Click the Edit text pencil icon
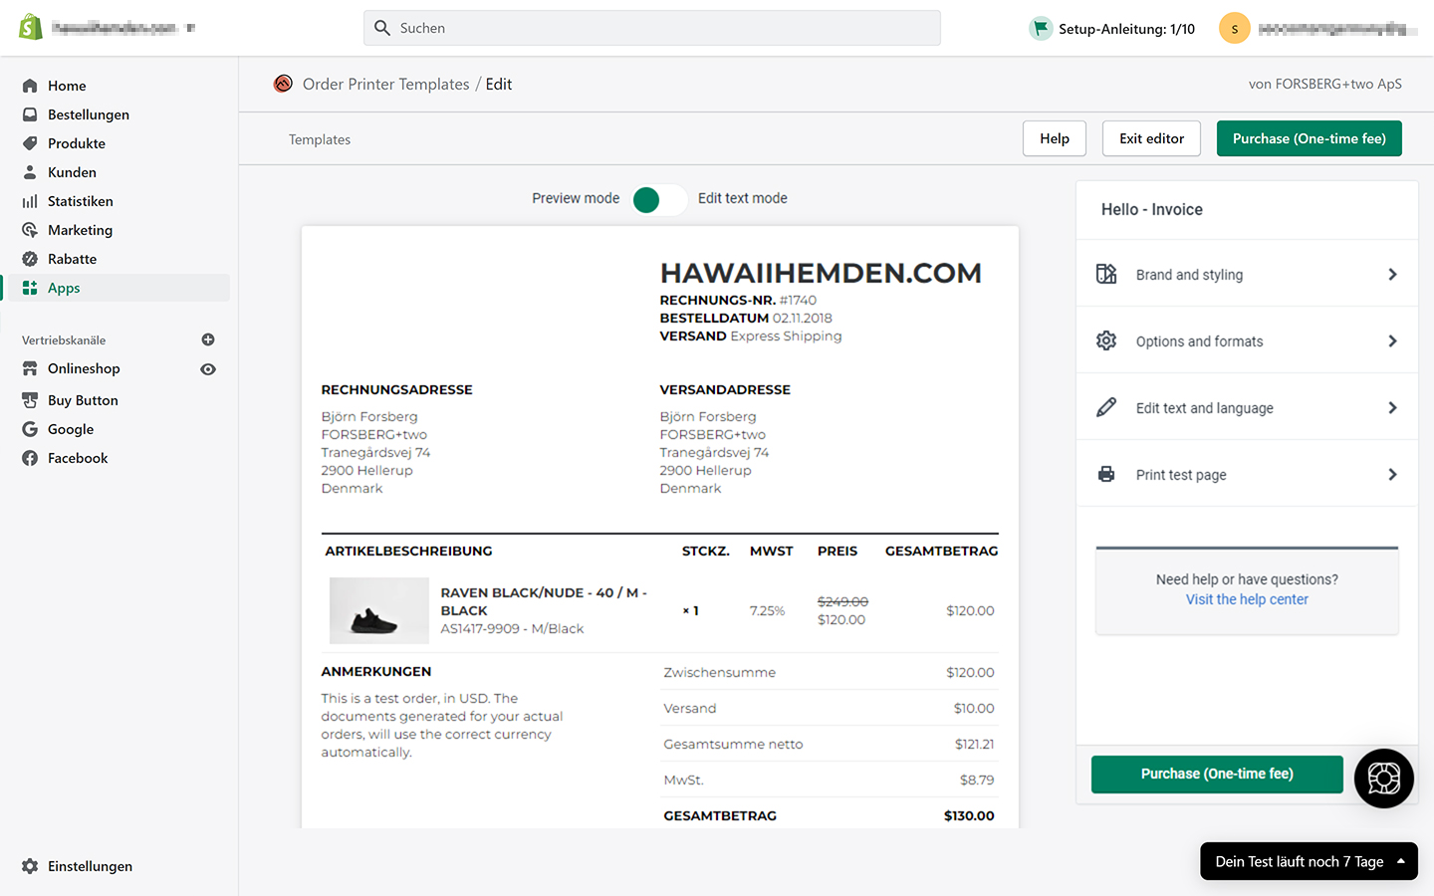The image size is (1434, 896). tap(1106, 407)
